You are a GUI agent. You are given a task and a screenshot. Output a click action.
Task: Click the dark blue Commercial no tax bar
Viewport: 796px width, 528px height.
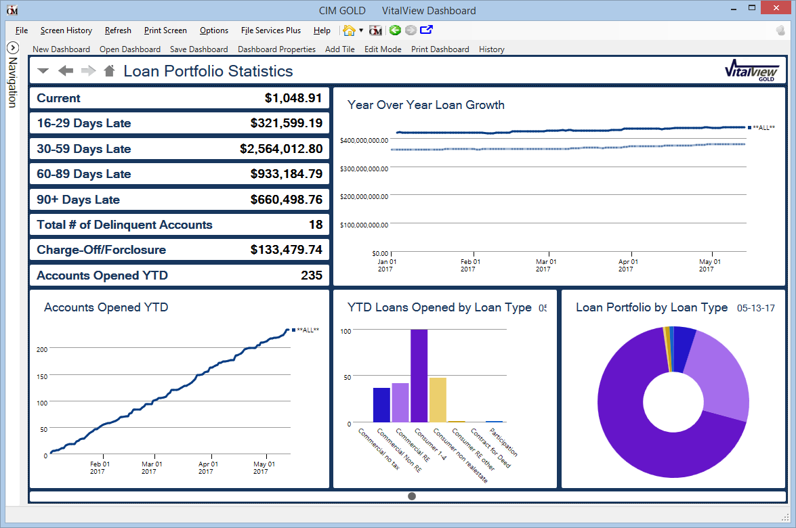click(381, 405)
